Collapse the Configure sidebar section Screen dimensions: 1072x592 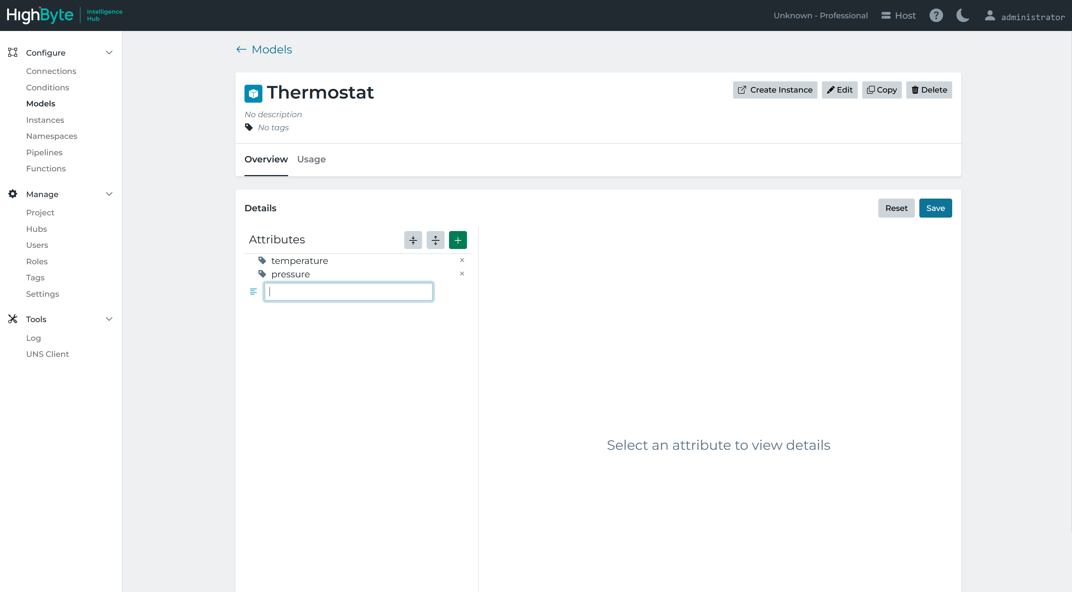point(109,53)
